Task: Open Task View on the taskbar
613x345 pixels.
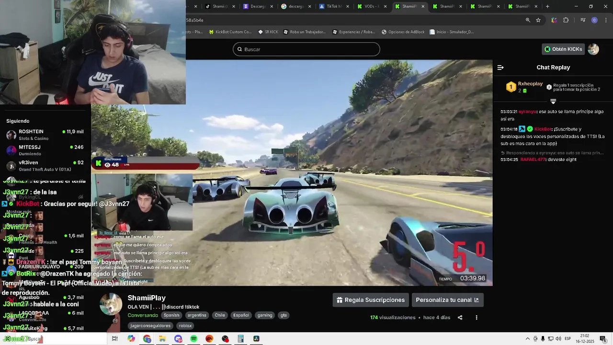Action: point(115,339)
